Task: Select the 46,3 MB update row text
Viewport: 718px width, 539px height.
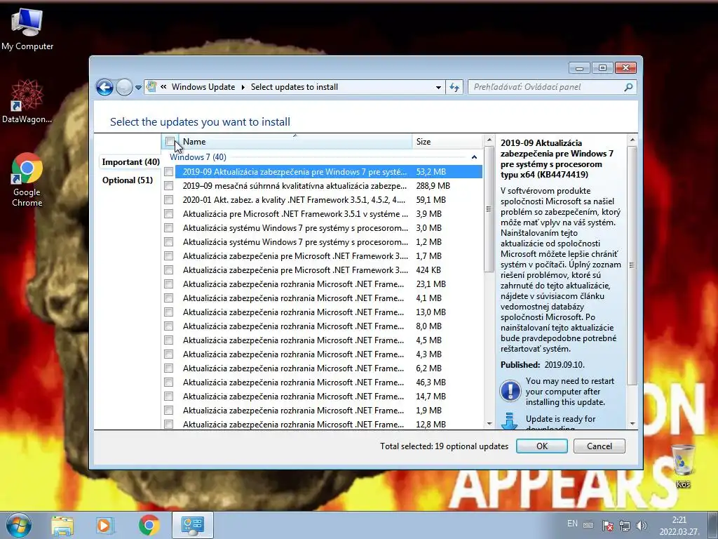Action: pos(293,382)
